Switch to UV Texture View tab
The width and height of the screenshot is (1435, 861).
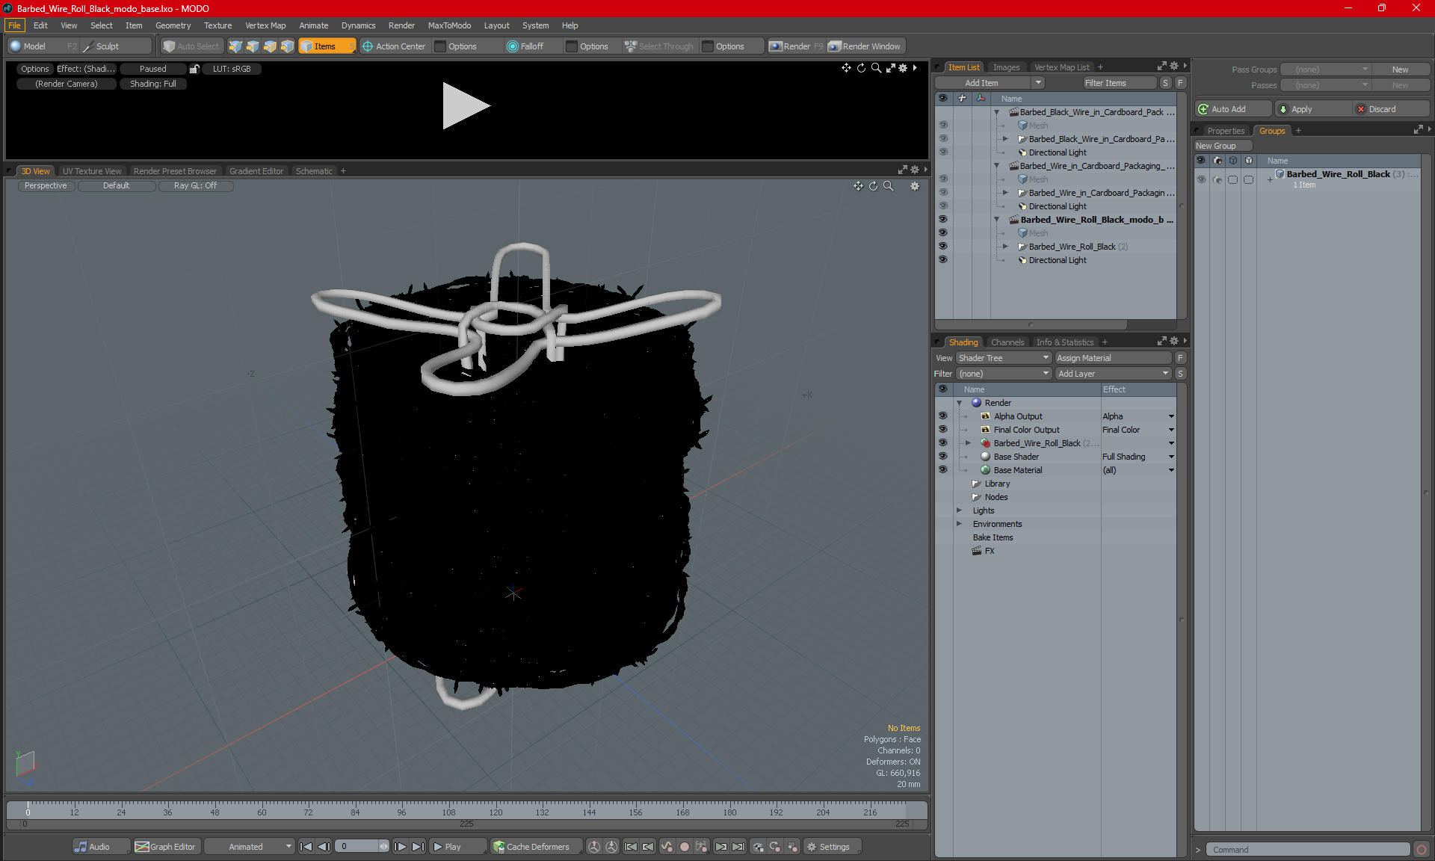92,171
